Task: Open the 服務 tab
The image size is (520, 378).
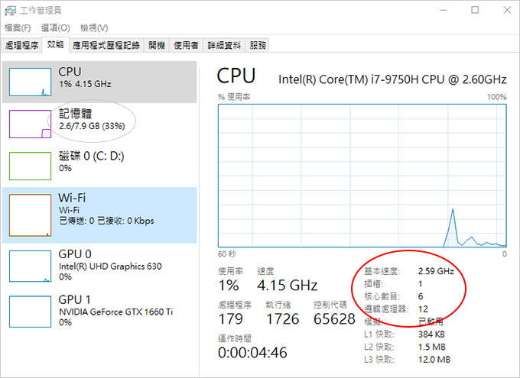Action: pyautogui.click(x=258, y=45)
